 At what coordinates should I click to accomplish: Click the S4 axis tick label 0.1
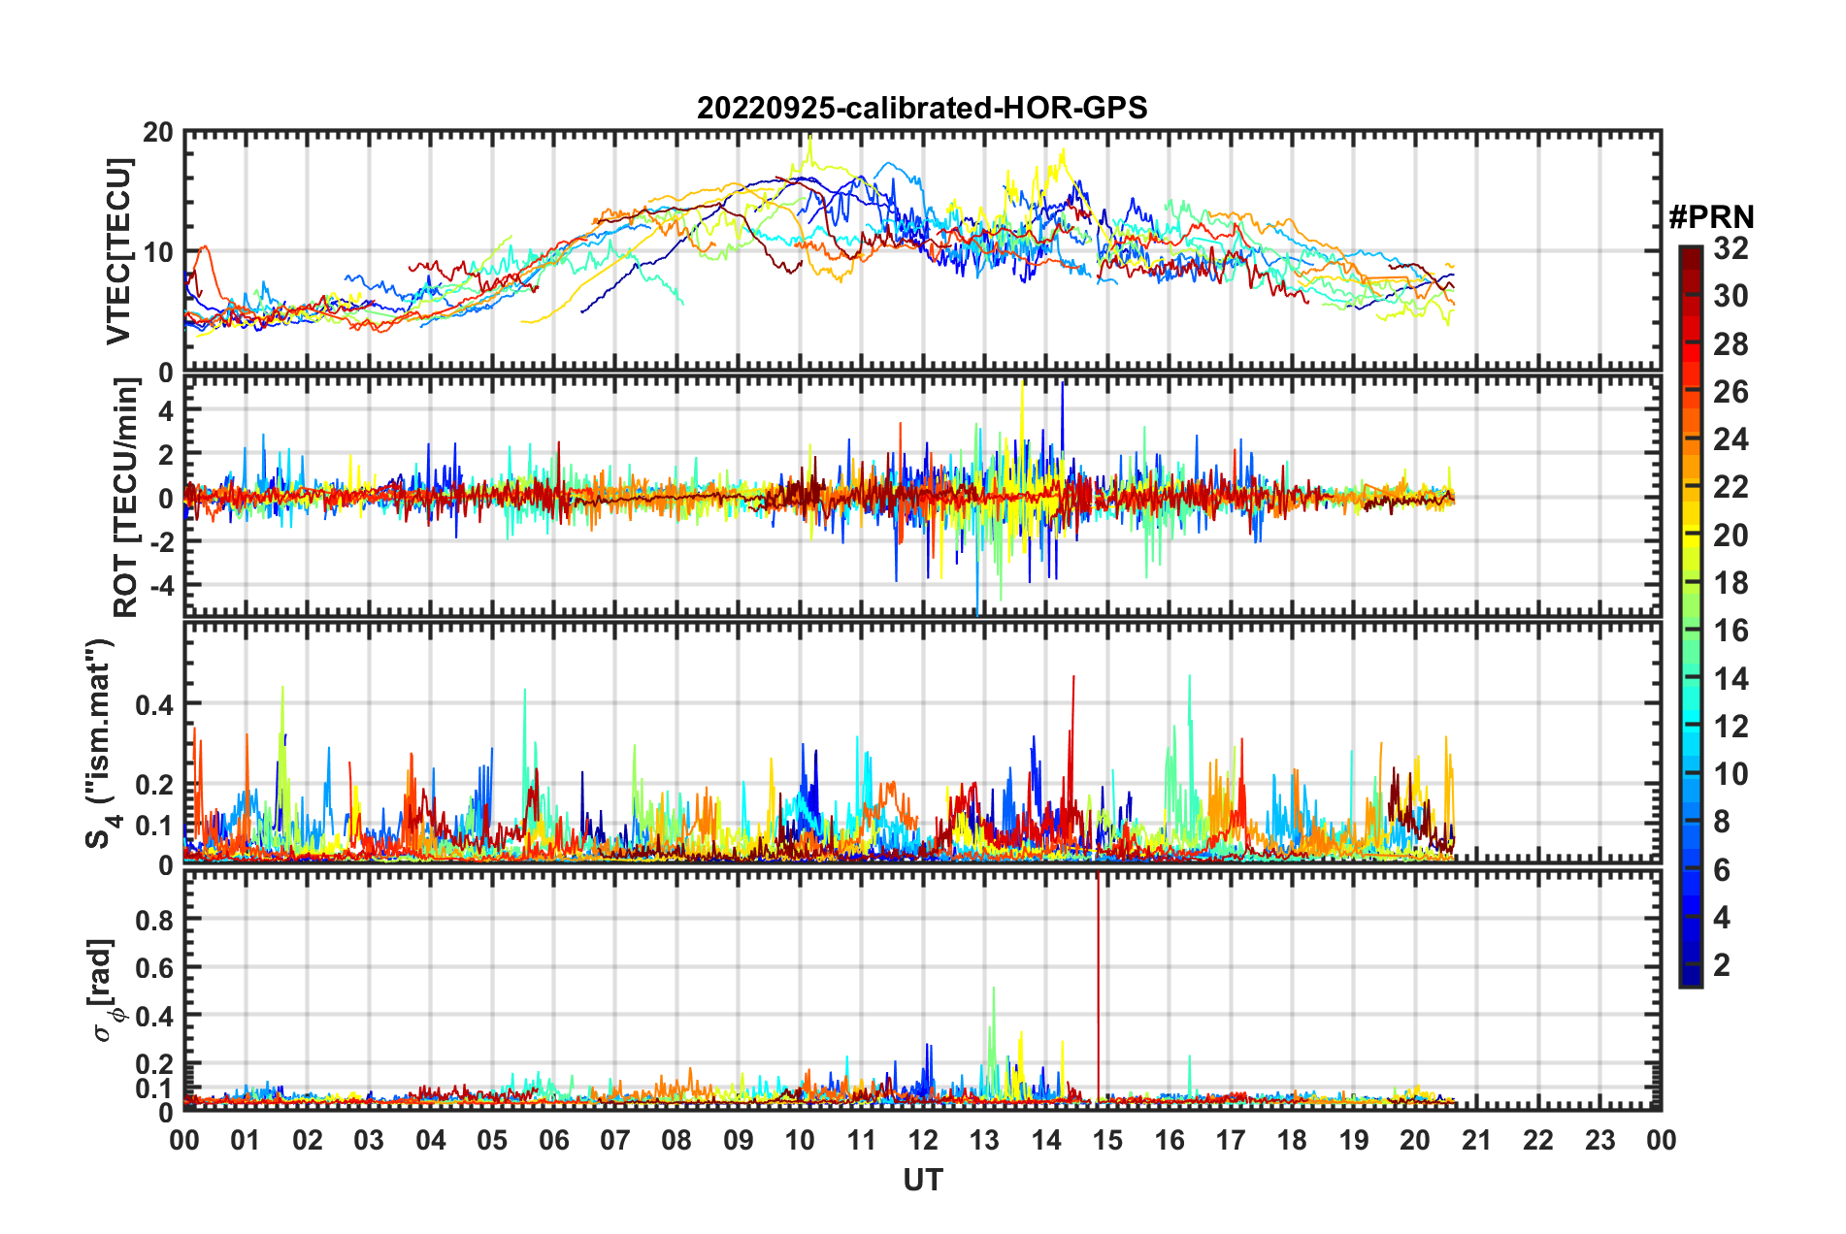[155, 826]
